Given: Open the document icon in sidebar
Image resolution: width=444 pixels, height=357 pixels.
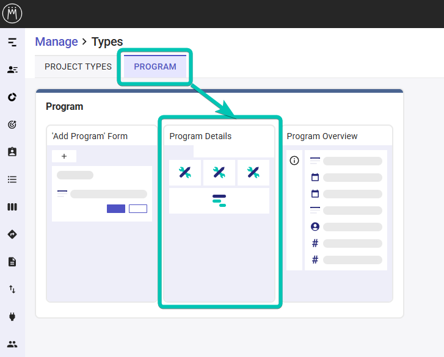Looking at the screenshot, I should pos(12,262).
